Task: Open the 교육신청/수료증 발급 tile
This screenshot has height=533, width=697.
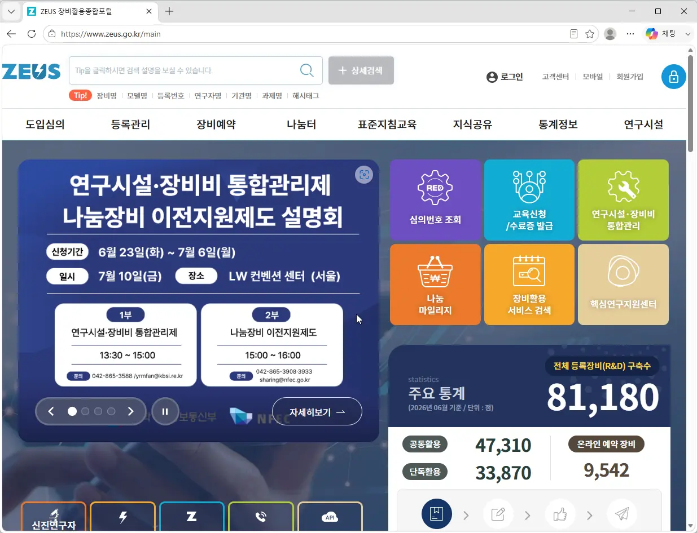Action: pyautogui.click(x=529, y=200)
